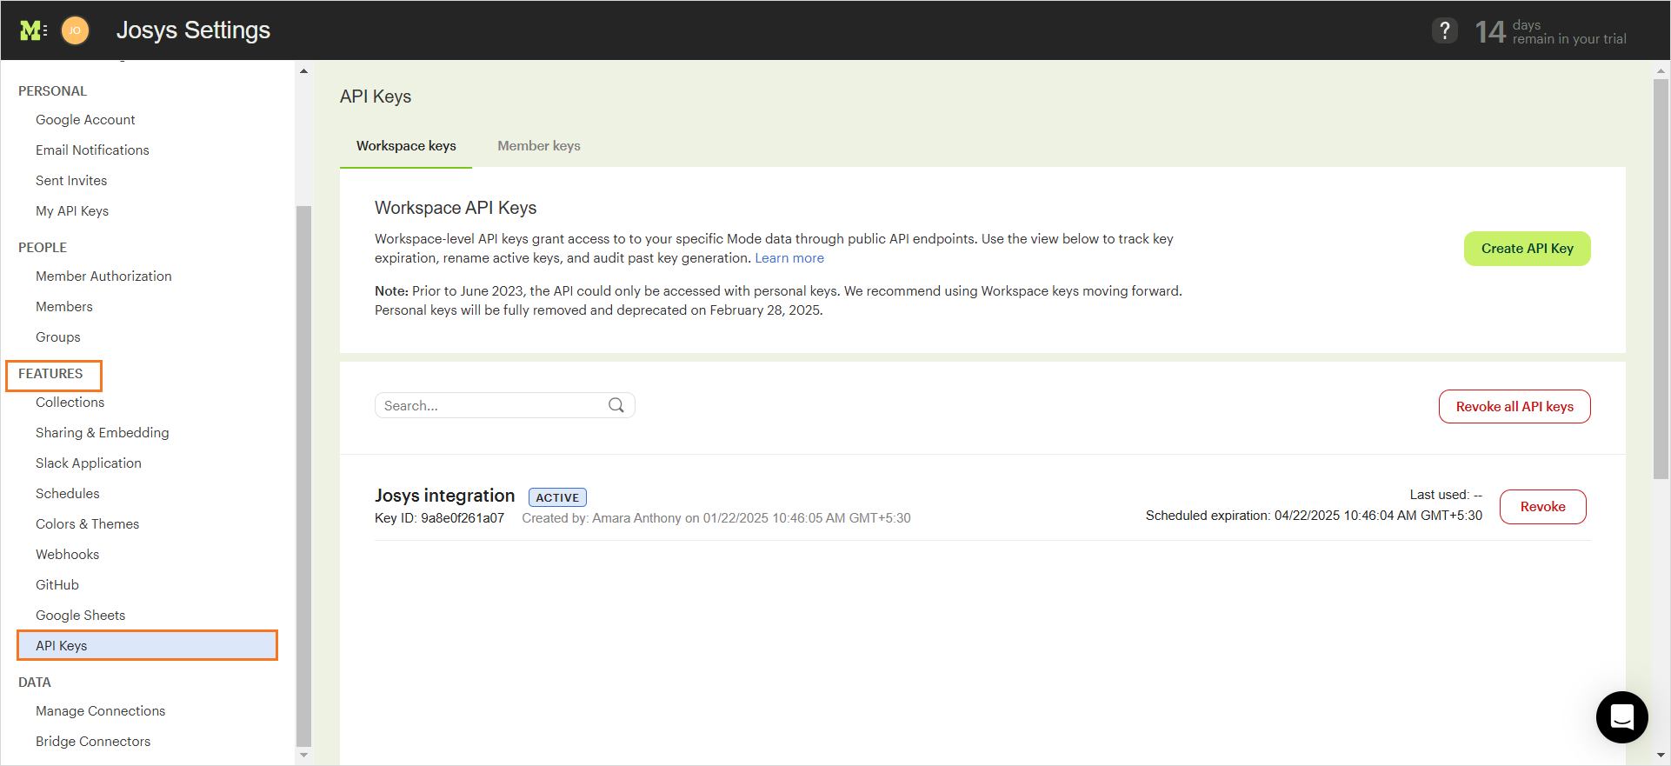Click Create API Key button
This screenshot has width=1671, height=766.
pyautogui.click(x=1527, y=249)
